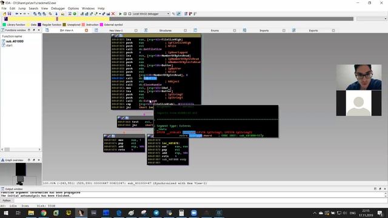Screen dimensions: 388x218
Task: Click the Instruction color legend swatch
Action: (84, 25)
